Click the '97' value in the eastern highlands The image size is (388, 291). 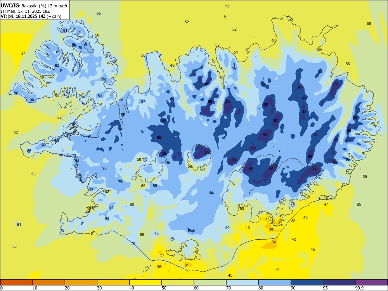pyautogui.click(x=304, y=99)
